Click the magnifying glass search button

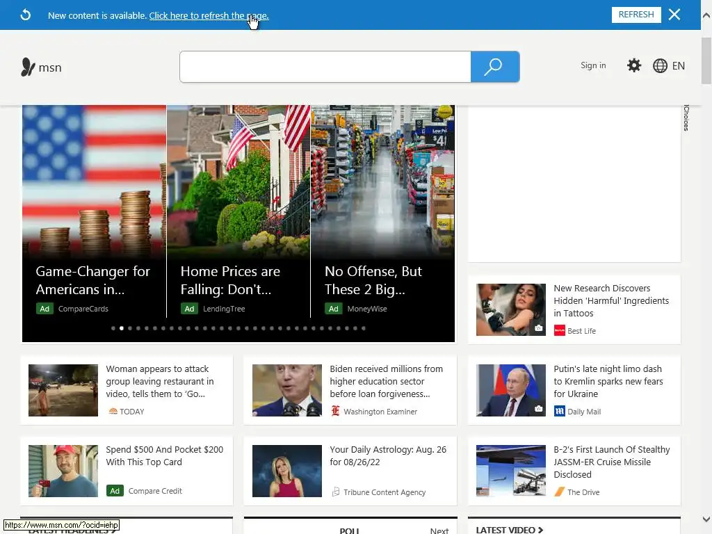495,67
